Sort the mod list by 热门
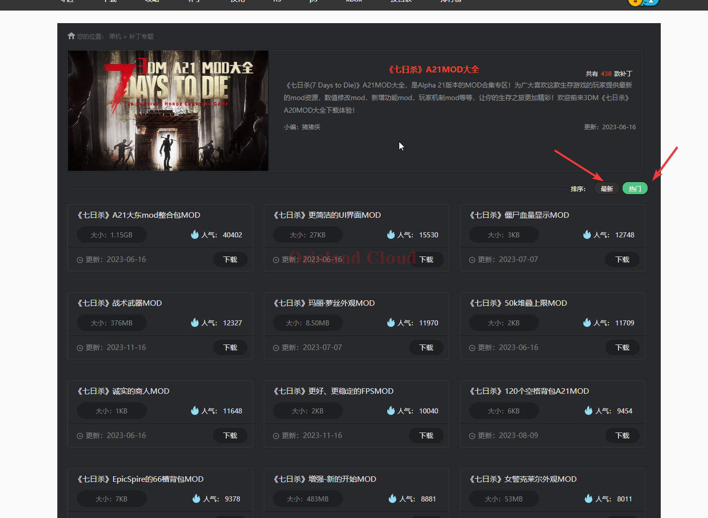Viewport: 708px width, 518px height. (635, 189)
